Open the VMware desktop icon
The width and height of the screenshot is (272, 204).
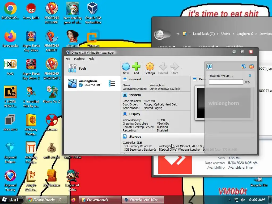pyautogui.click(x=93, y=39)
